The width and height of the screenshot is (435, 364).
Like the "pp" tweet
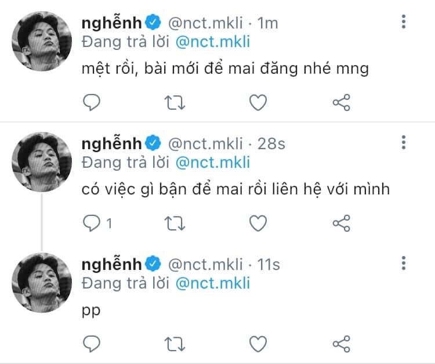pyautogui.click(x=258, y=343)
